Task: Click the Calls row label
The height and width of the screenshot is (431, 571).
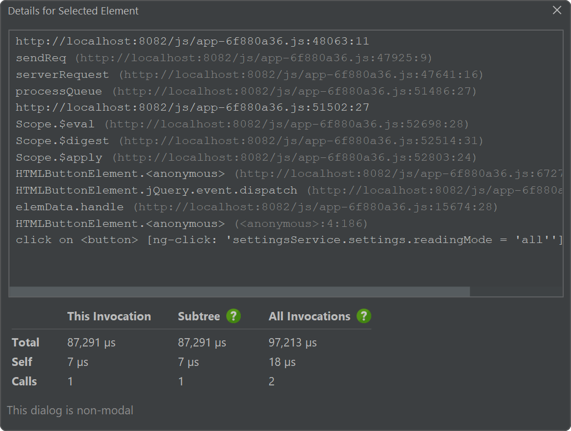Action: (24, 382)
